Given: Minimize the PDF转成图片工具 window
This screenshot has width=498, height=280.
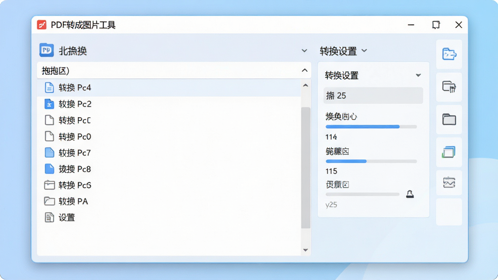Looking at the screenshot, I should [411, 25].
